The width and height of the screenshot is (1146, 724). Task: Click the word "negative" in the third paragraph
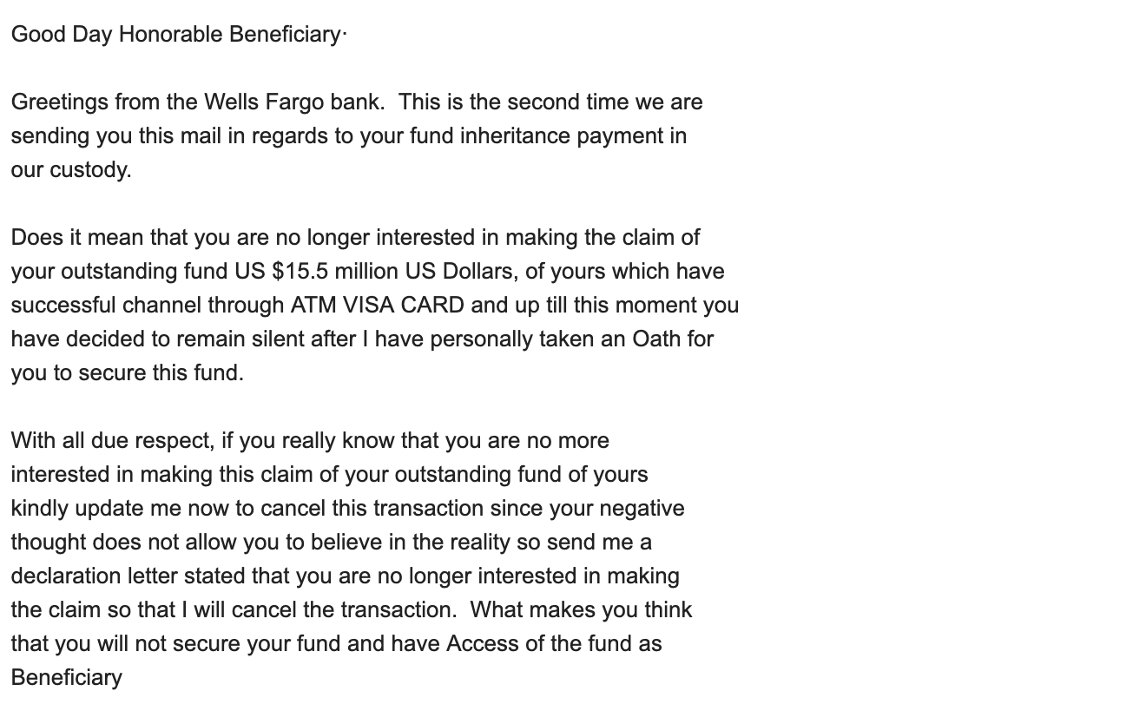click(641, 508)
